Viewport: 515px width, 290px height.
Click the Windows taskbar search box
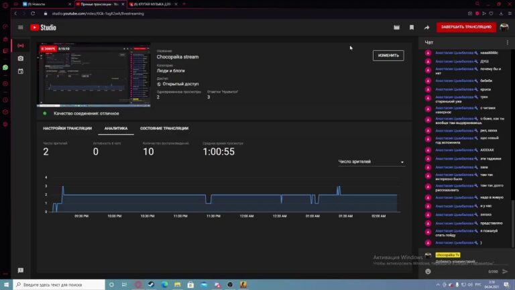click(x=59, y=285)
